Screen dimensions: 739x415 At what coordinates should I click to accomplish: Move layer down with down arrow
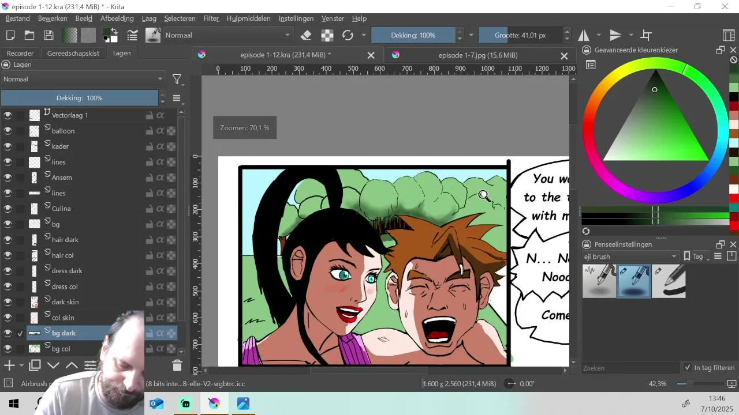click(x=53, y=365)
